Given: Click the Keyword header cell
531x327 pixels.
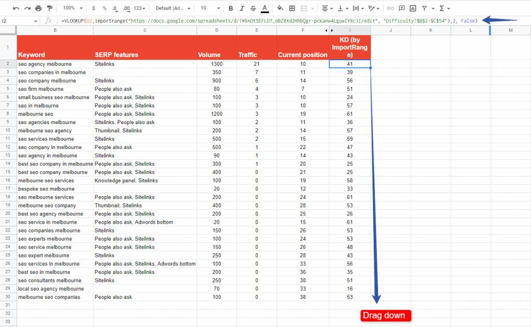Looking at the screenshot, I should tap(55, 47).
